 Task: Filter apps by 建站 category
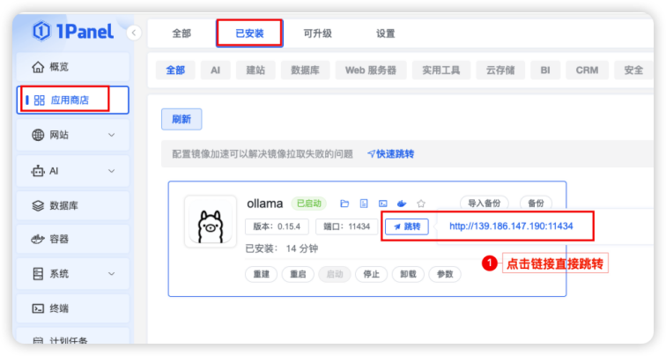[x=255, y=70]
